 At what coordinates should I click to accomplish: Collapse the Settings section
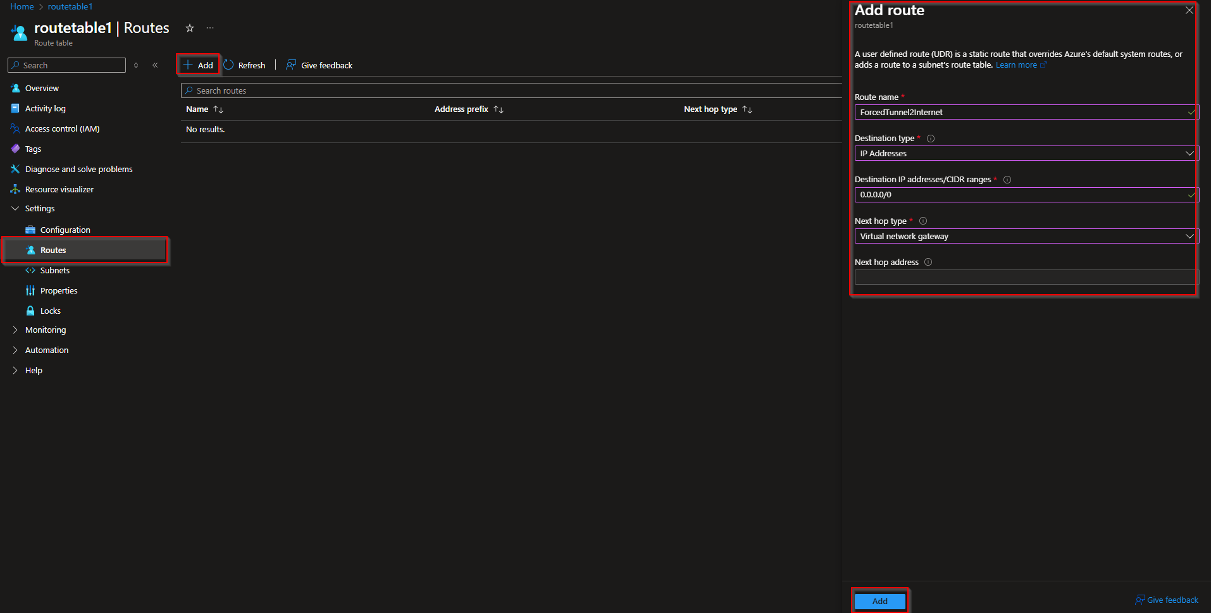[x=15, y=208]
